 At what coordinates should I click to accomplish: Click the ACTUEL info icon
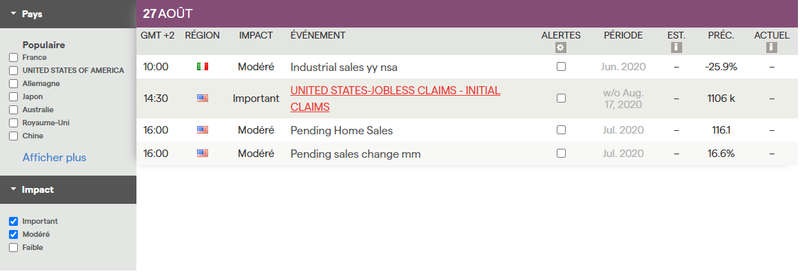[772, 48]
